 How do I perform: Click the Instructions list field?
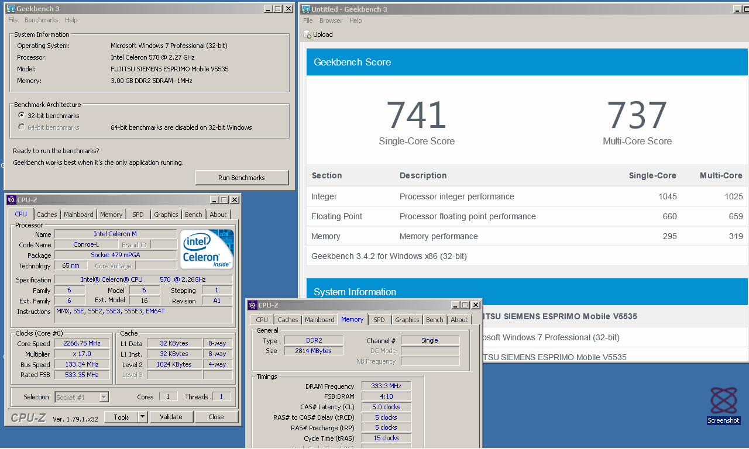click(143, 315)
